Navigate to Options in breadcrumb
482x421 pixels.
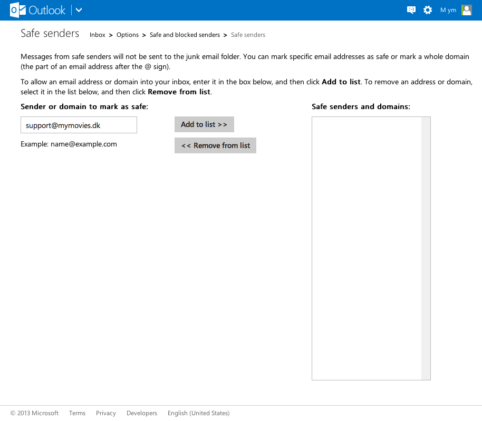click(x=128, y=35)
